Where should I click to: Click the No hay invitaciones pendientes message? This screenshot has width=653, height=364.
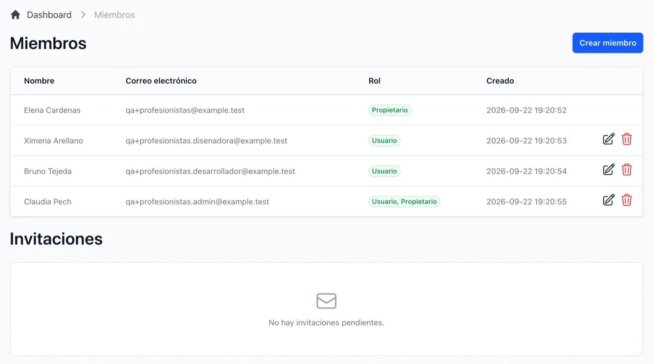pos(326,323)
